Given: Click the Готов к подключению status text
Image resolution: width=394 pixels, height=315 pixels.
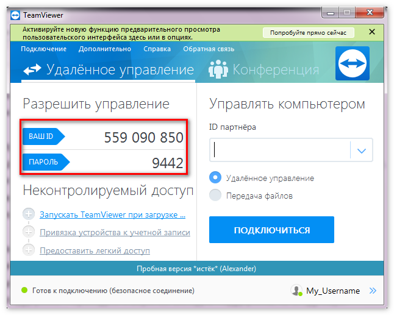Looking at the screenshot, I should (x=113, y=291).
